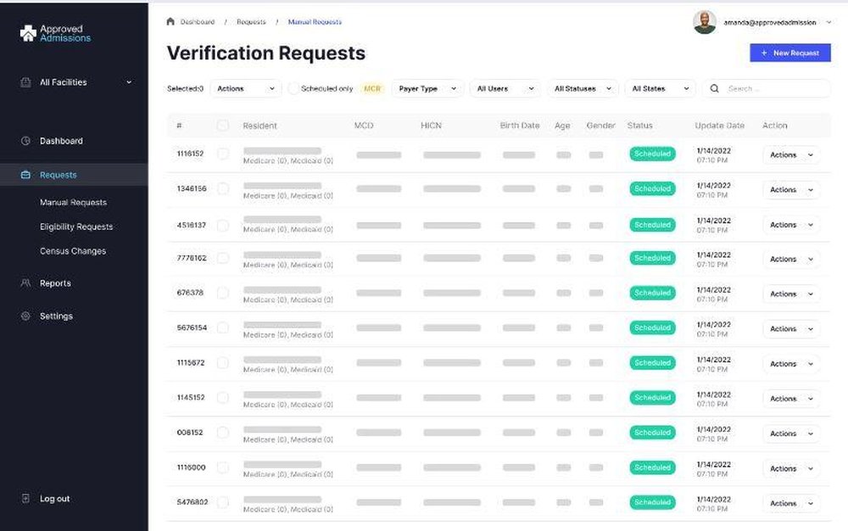The height and width of the screenshot is (531, 848).
Task: Go to Eligibility Requests in sidebar
Action: click(x=76, y=226)
